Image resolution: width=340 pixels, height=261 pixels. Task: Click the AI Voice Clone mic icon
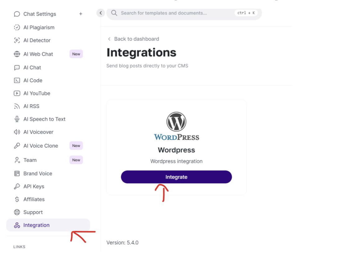(17, 145)
